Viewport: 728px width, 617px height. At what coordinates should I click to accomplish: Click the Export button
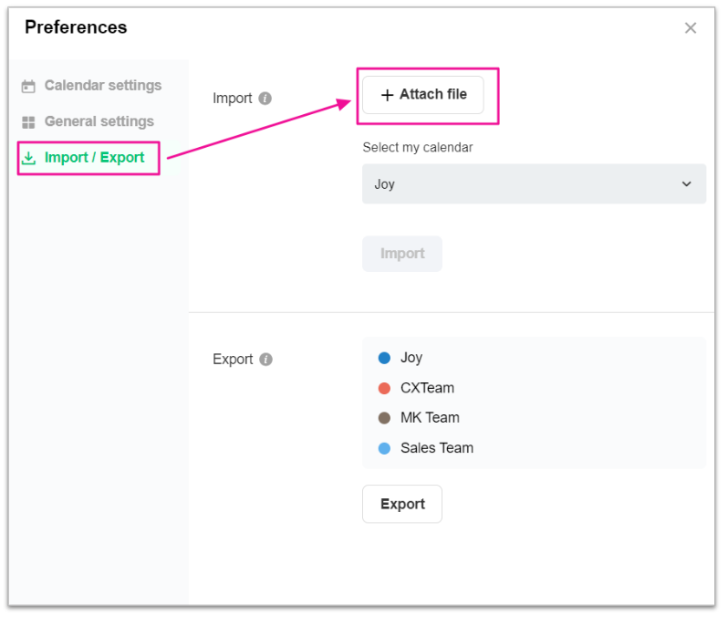pos(402,504)
